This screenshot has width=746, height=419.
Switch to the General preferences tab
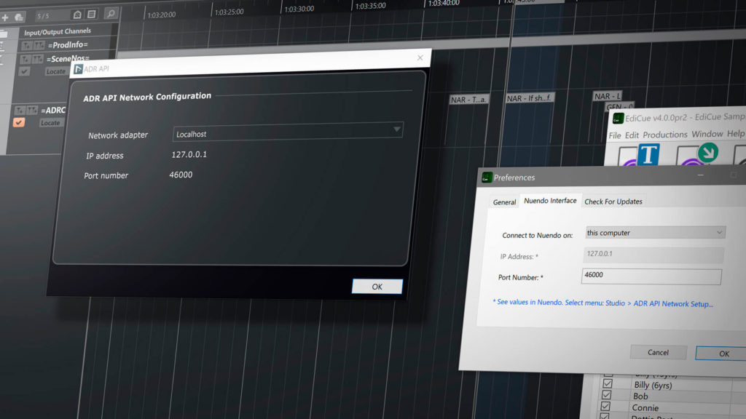click(504, 202)
